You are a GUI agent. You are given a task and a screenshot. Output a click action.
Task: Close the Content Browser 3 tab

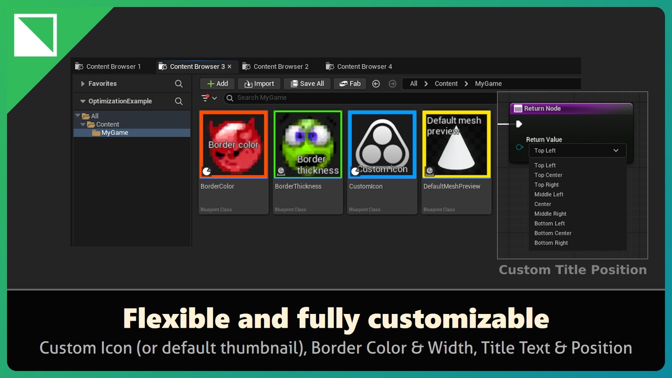coord(229,67)
